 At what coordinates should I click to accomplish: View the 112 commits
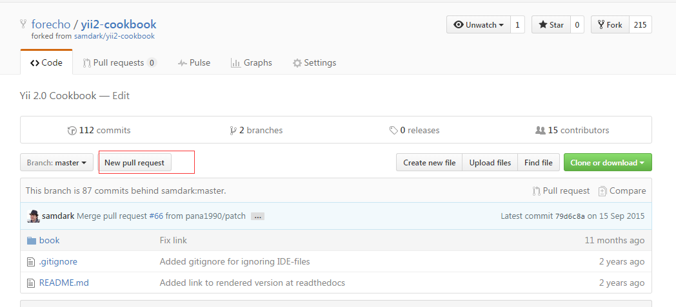(99, 130)
